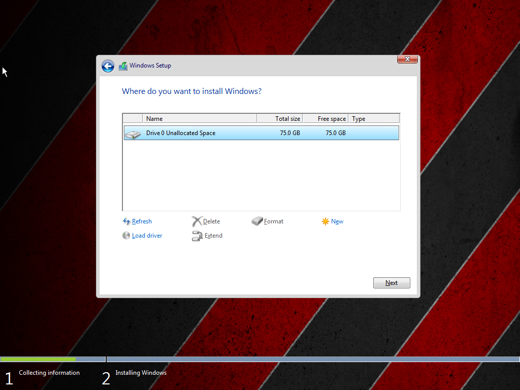Click the hard drive icon for Drive 0
Image resolution: width=520 pixels, height=390 pixels.
click(x=133, y=134)
